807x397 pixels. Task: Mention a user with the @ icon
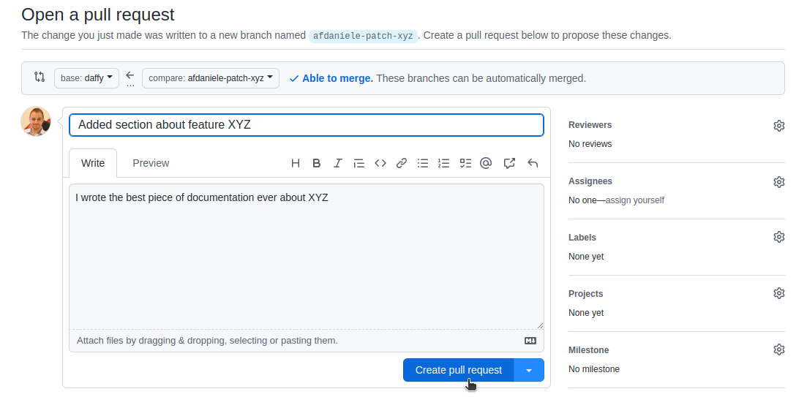pyautogui.click(x=486, y=163)
